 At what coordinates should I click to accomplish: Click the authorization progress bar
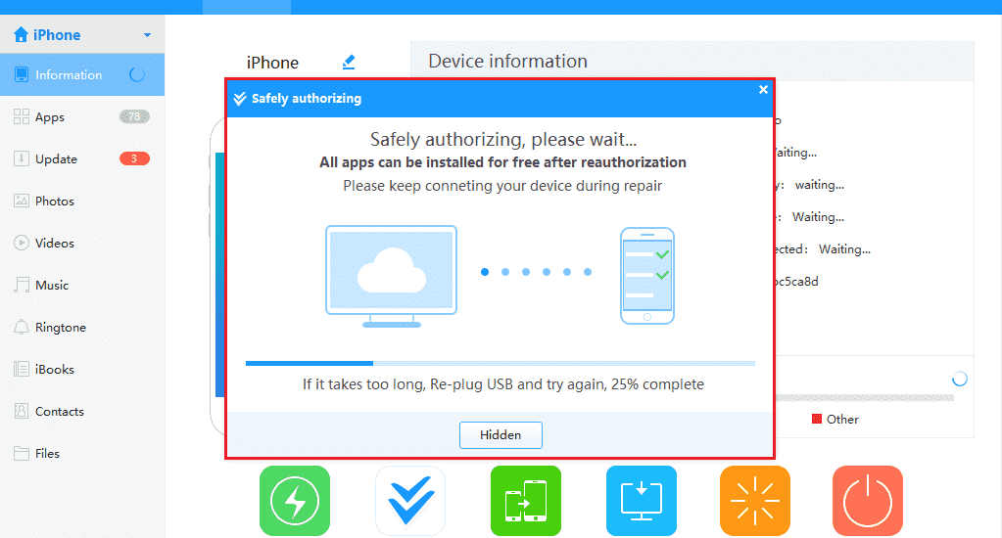[x=501, y=363]
